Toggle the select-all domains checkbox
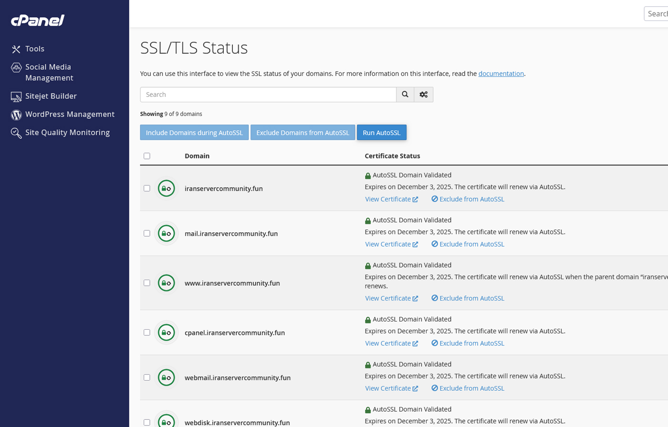The height and width of the screenshot is (427, 668). [x=147, y=156]
